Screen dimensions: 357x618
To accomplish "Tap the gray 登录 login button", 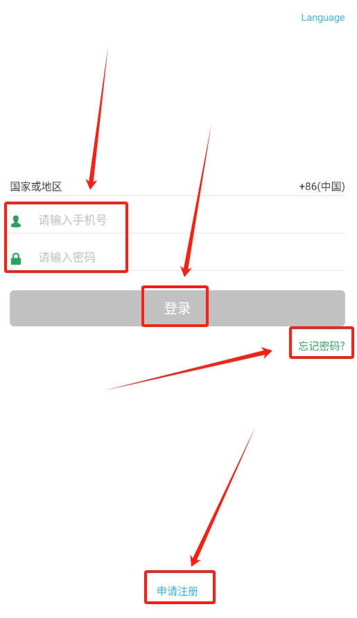I will pyautogui.click(x=177, y=308).
